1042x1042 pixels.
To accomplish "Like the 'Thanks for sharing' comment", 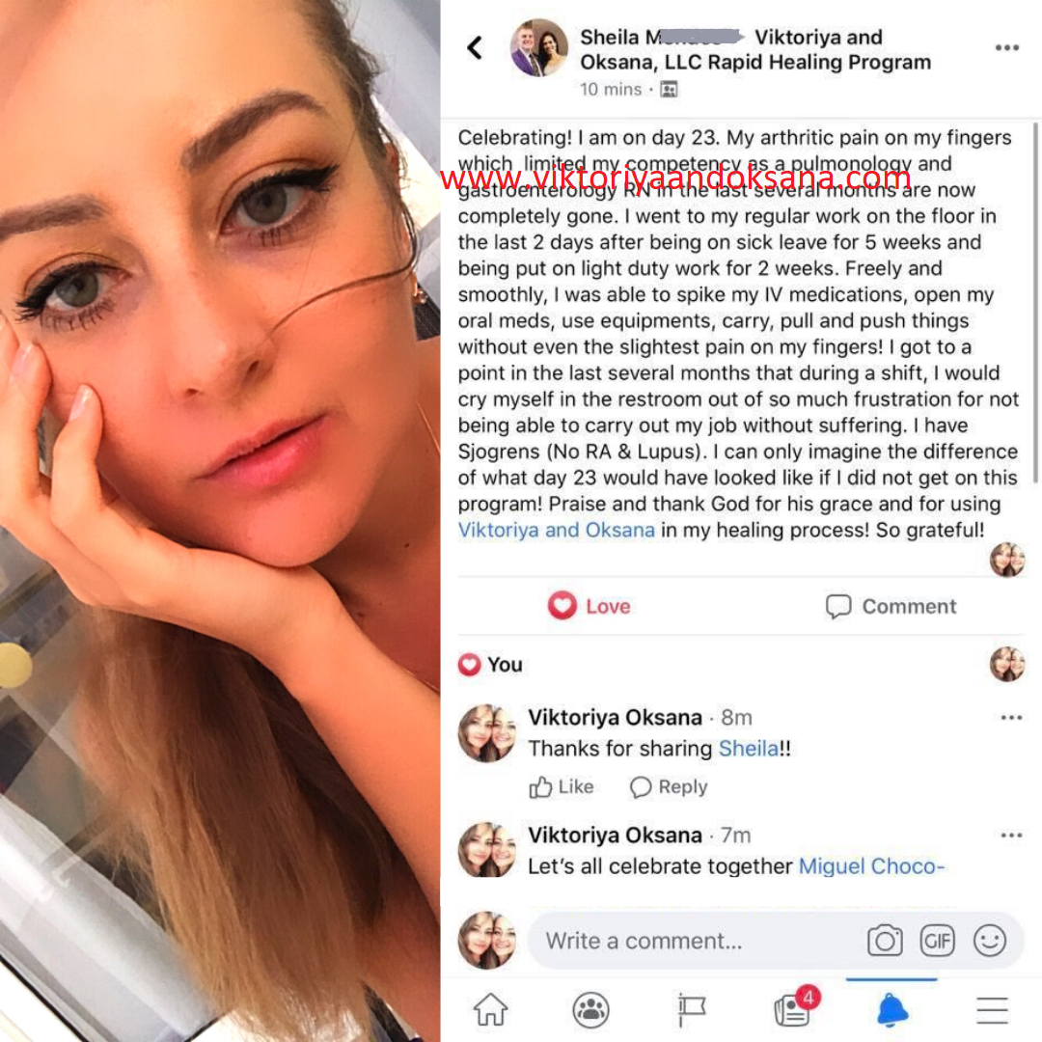I will coord(561,787).
